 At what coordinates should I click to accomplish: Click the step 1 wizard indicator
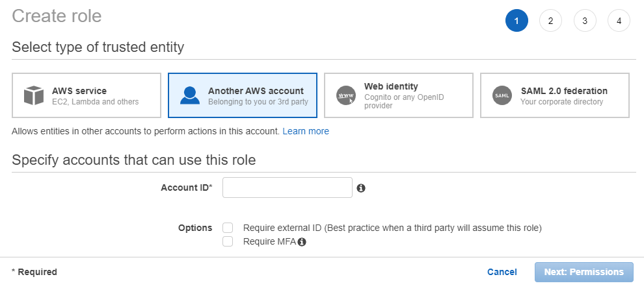tap(517, 21)
